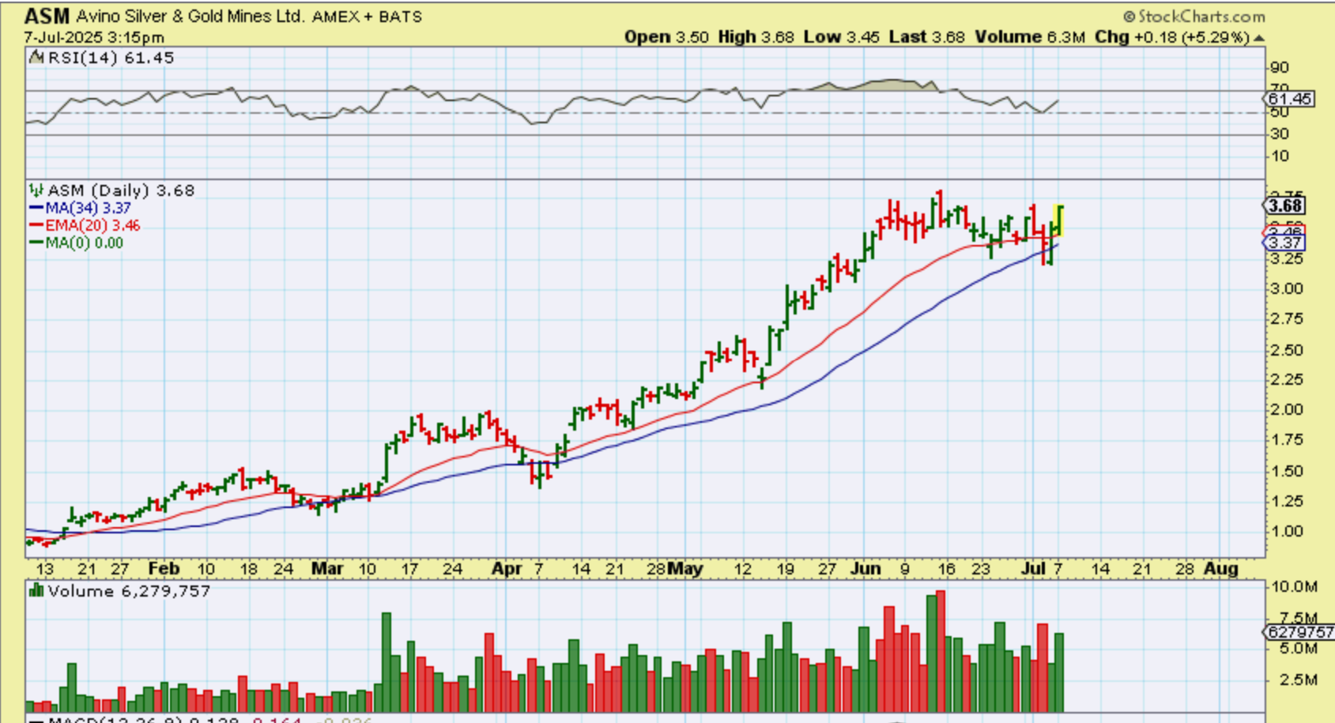Click the RSI(14) 61.45 panel label

point(111,58)
